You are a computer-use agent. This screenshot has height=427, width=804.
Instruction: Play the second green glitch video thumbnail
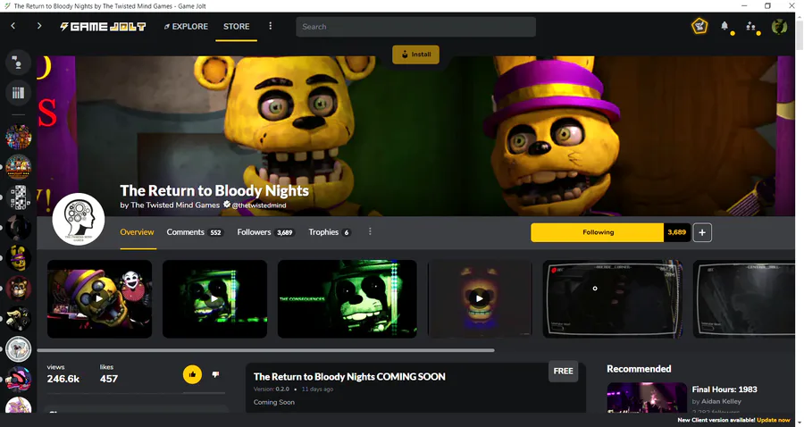(x=214, y=299)
